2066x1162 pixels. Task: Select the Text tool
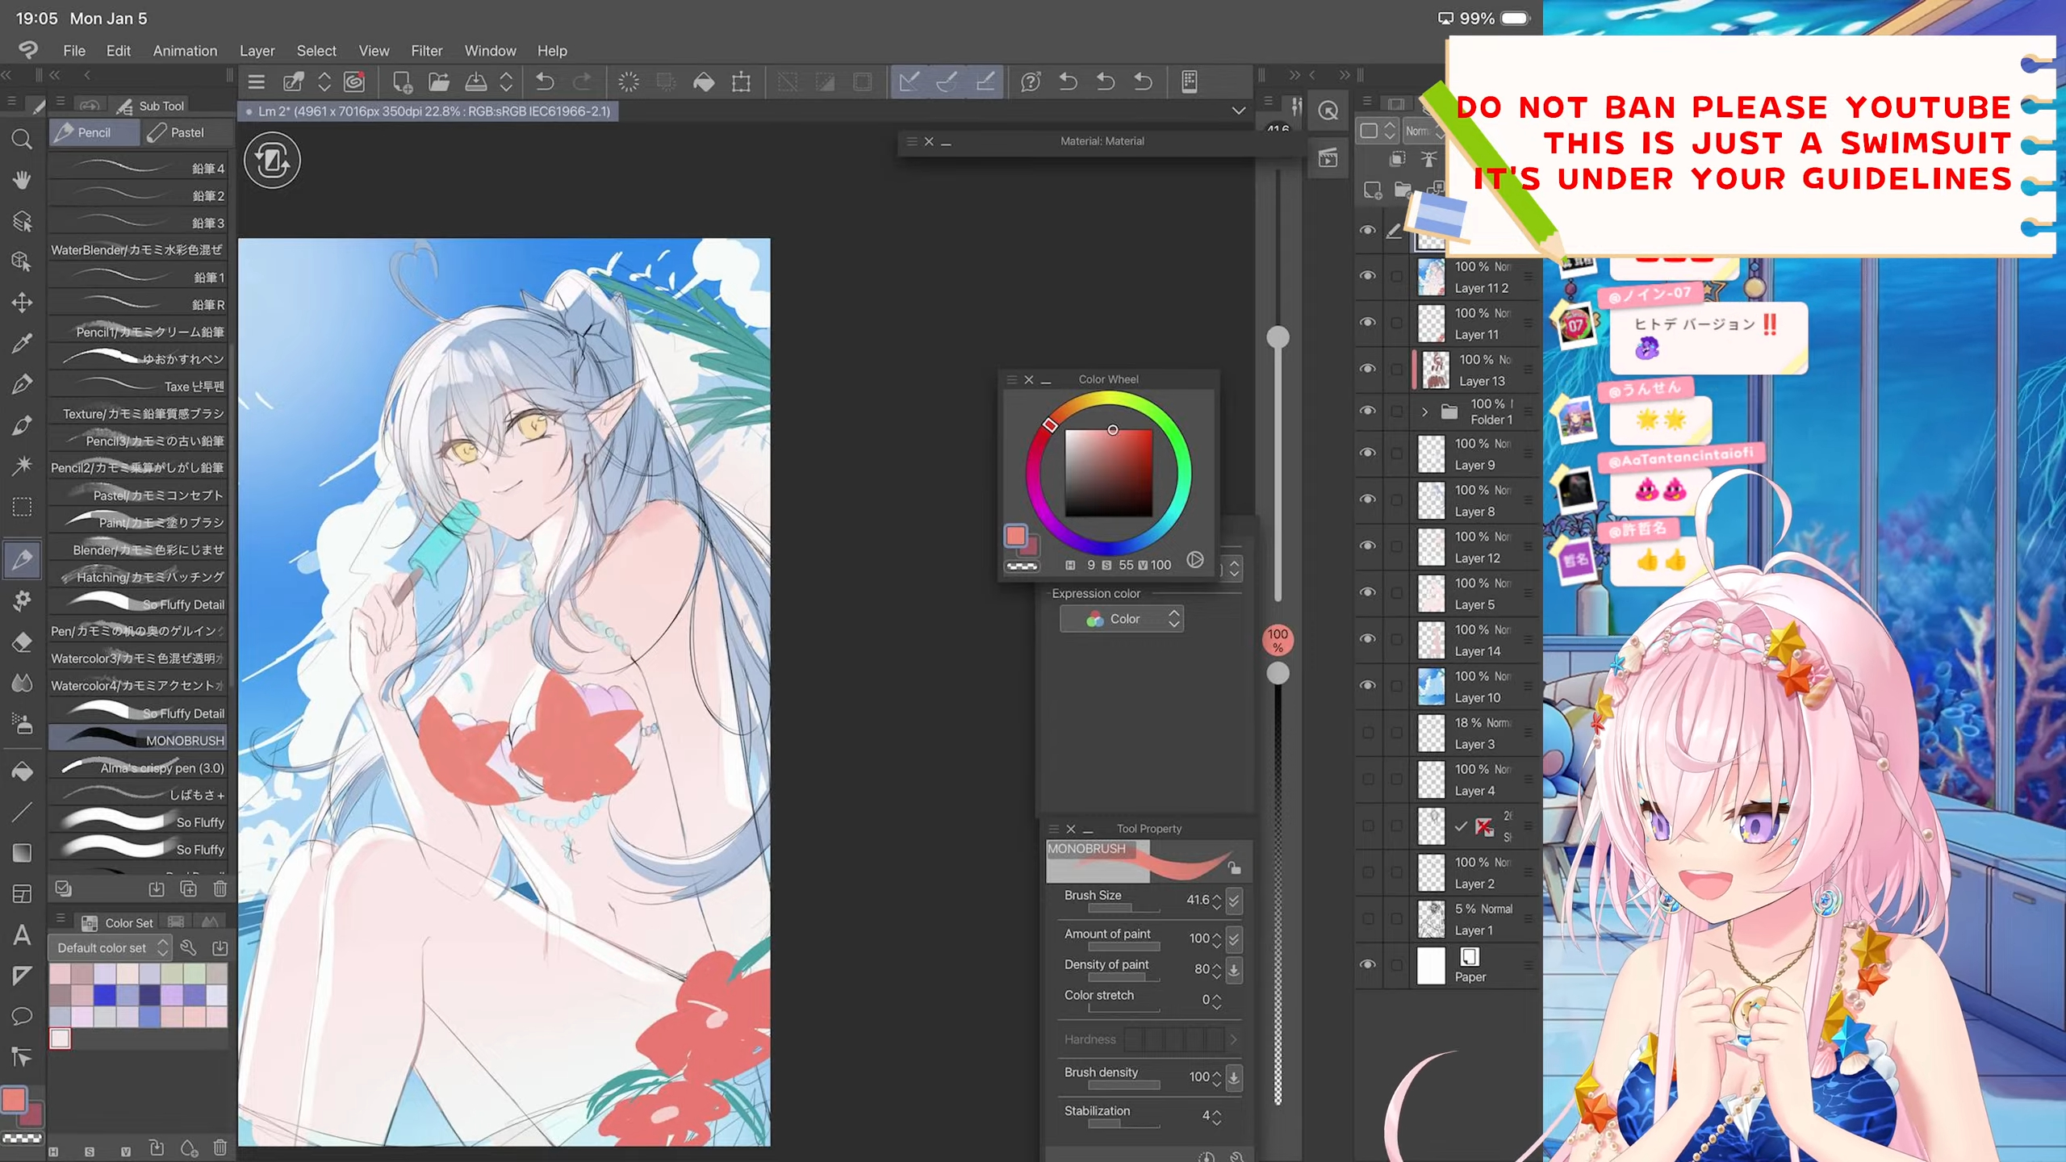(22, 935)
